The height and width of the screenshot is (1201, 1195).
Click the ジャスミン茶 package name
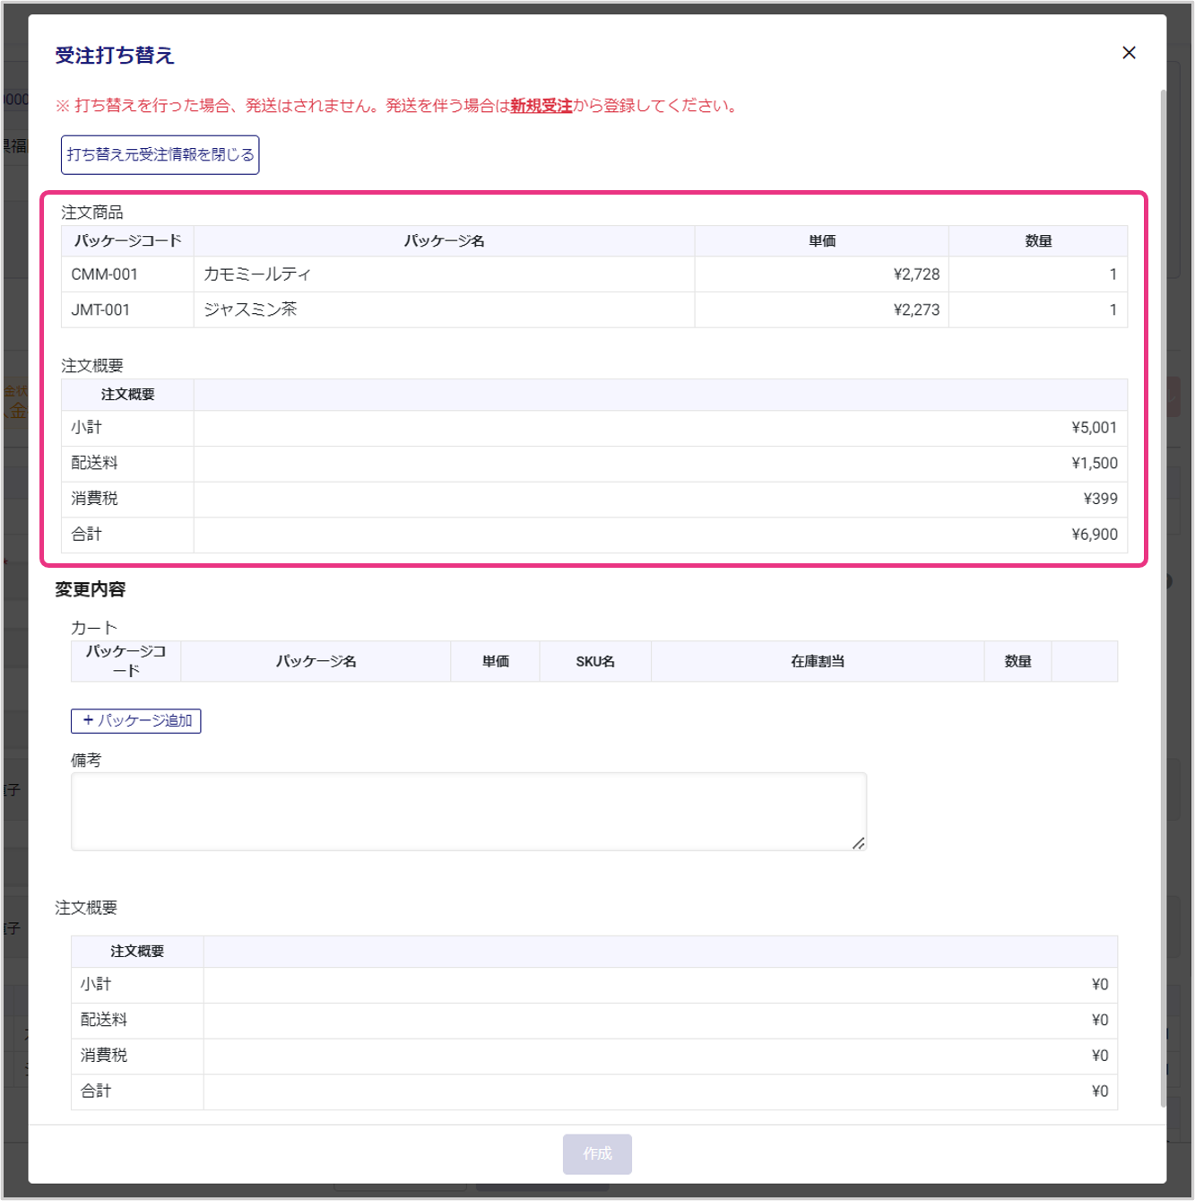click(250, 310)
